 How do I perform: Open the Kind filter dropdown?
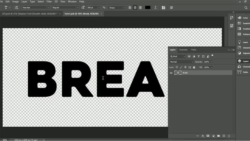tap(177, 56)
